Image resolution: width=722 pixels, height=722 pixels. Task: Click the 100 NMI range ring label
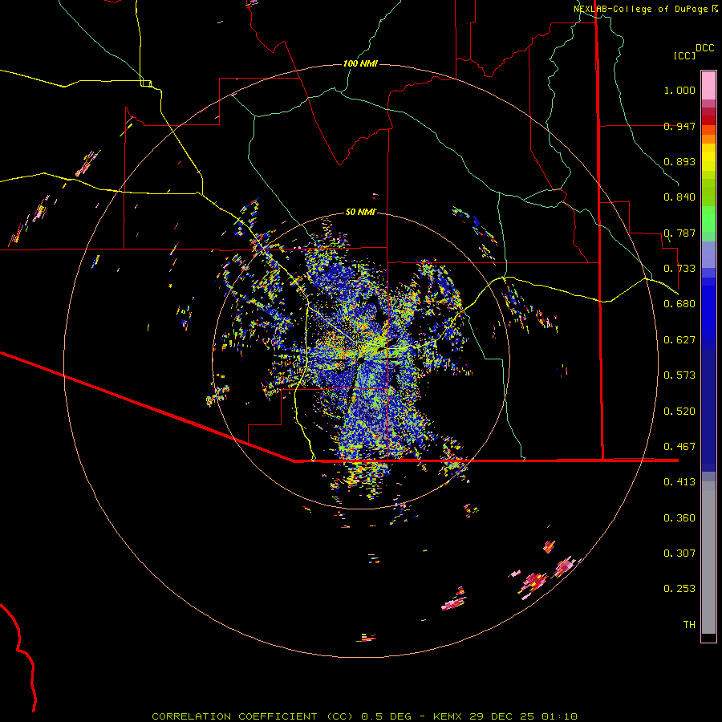[360, 63]
